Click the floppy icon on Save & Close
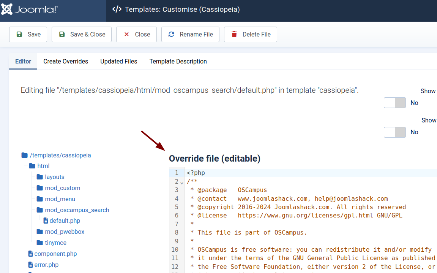Viewport: 437px width, 273px height. pyautogui.click(x=62, y=34)
